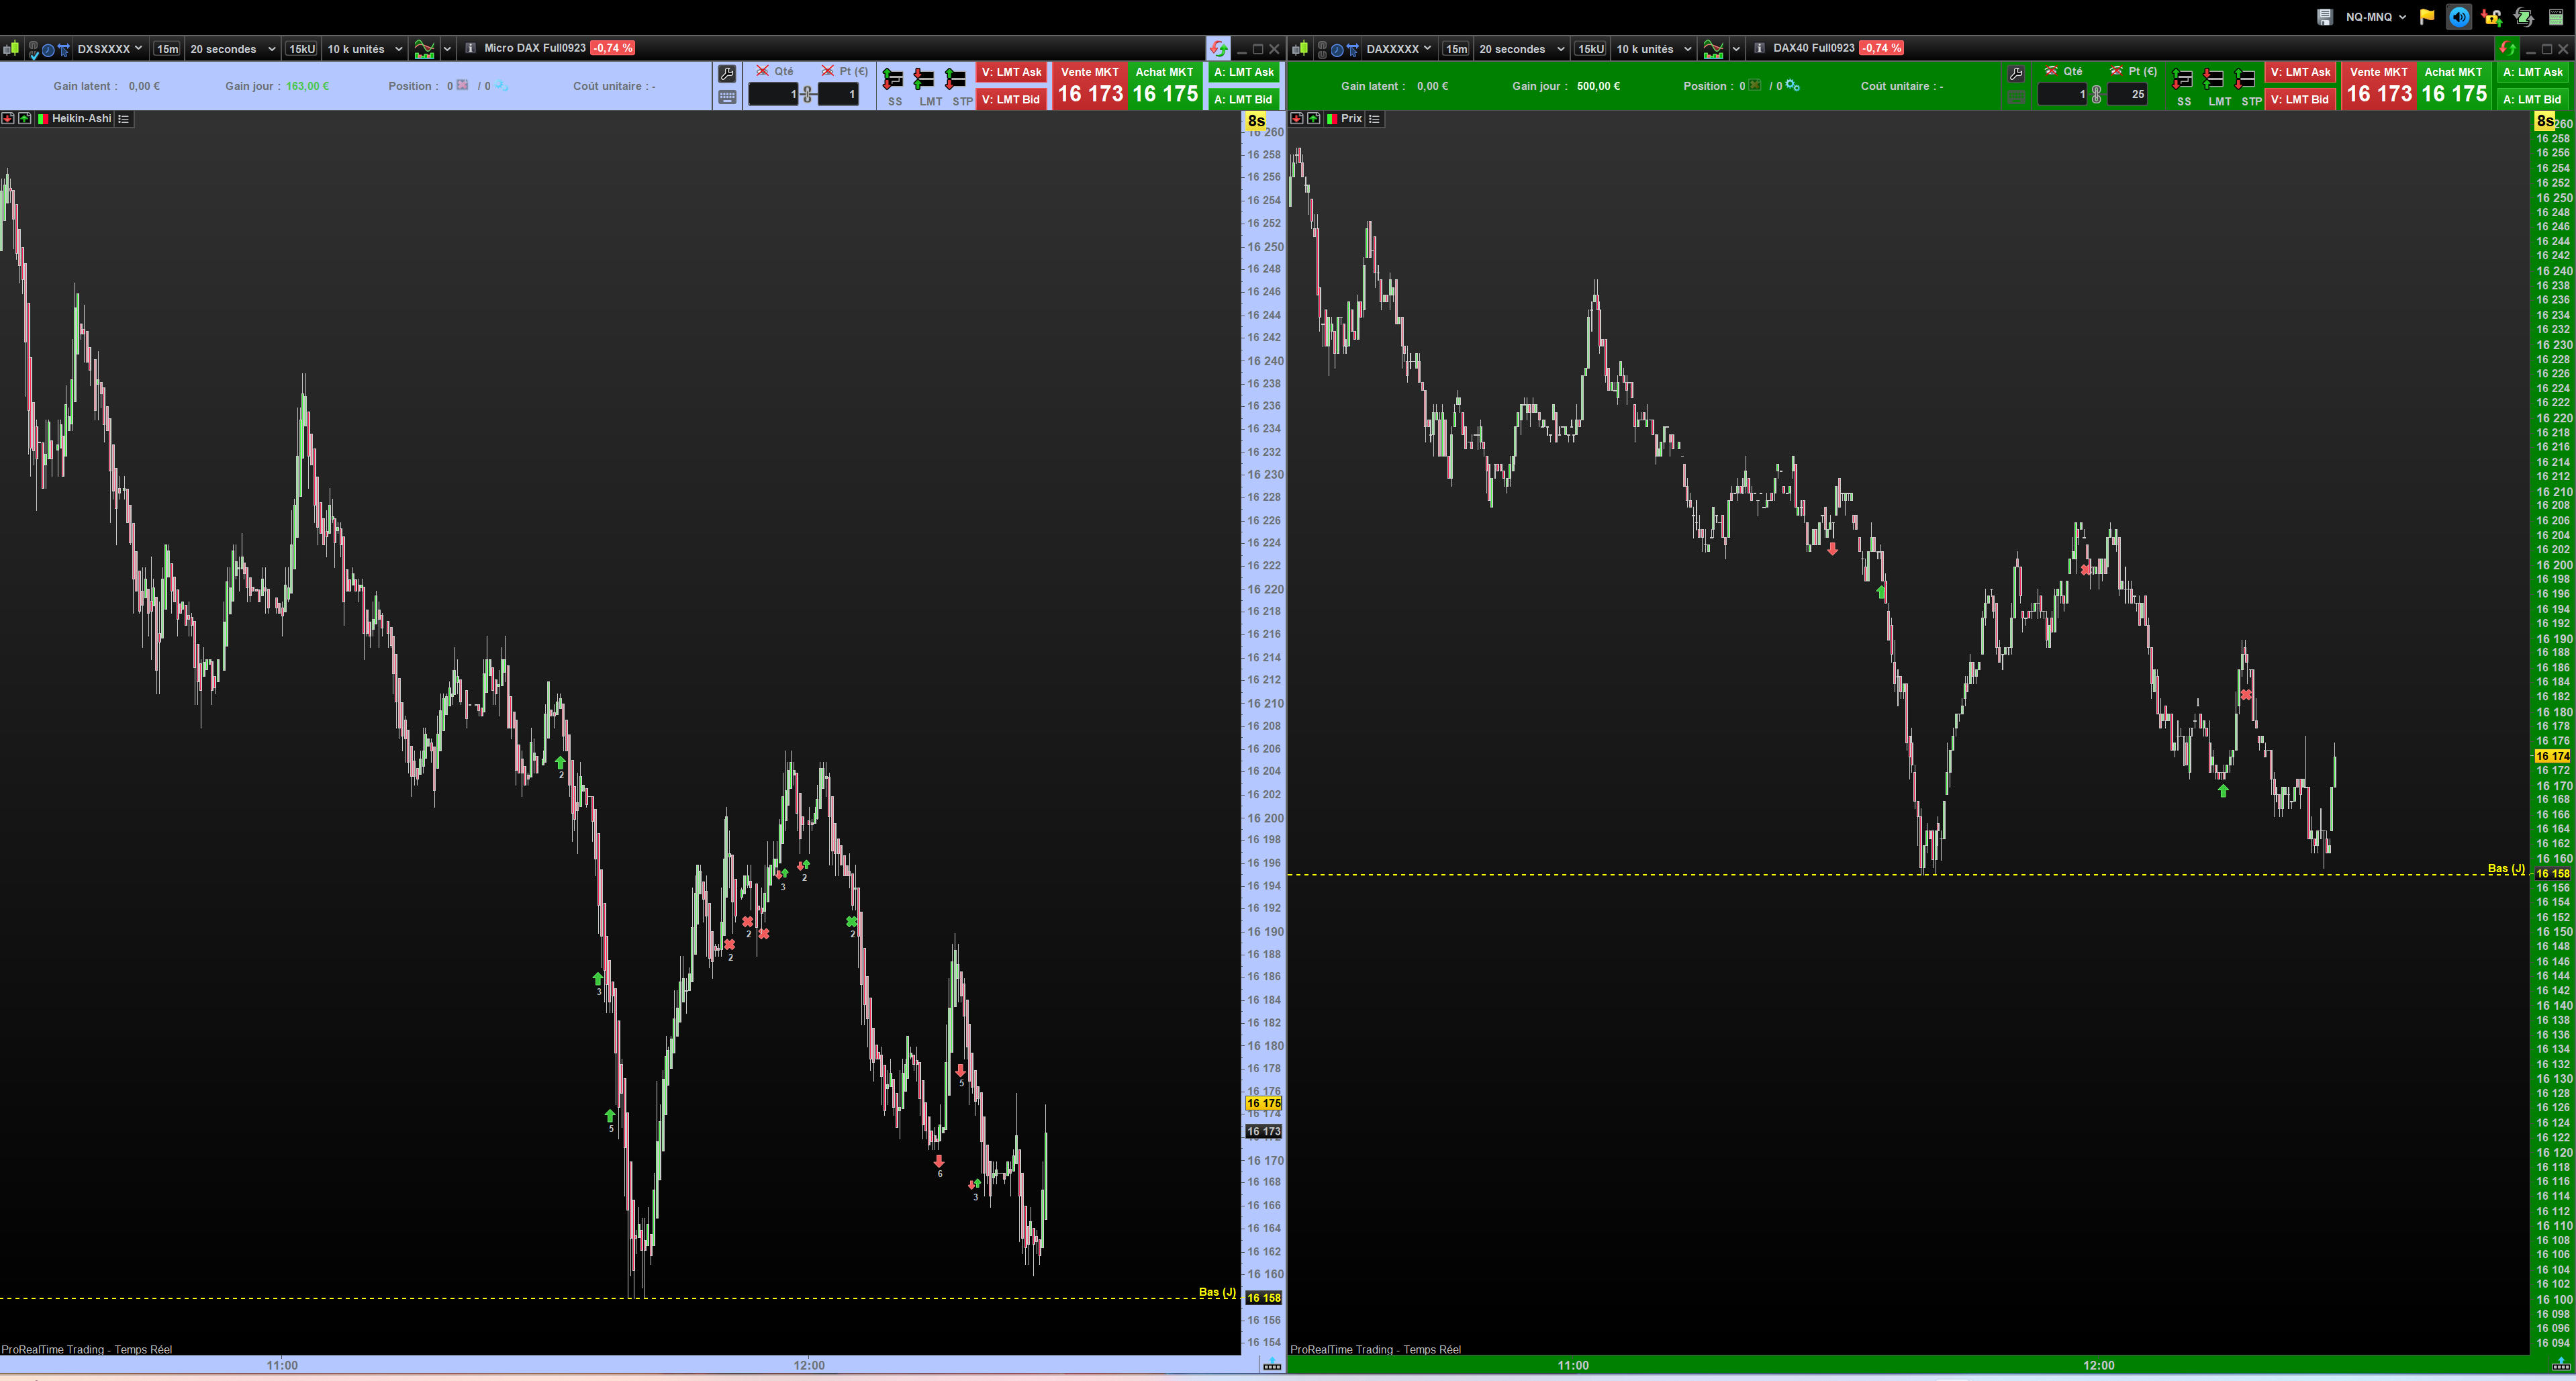Open NQ-MNQ workspace dropdown
This screenshot has height=1381, width=2576.
click(2376, 16)
